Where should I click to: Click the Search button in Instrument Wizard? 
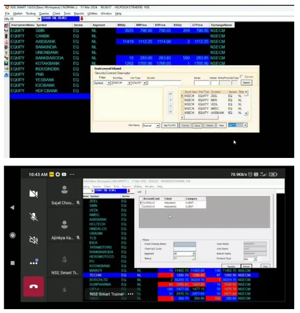(x=246, y=83)
